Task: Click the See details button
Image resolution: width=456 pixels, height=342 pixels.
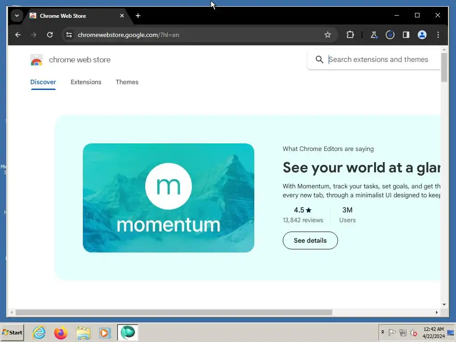Action: pos(310,240)
